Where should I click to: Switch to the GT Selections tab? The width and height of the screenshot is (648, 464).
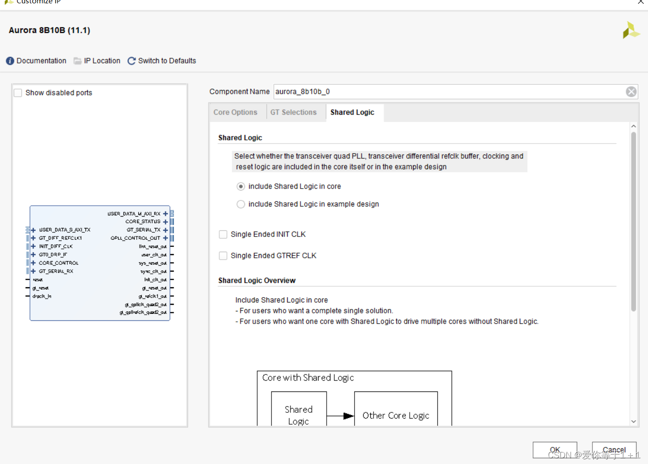point(293,112)
